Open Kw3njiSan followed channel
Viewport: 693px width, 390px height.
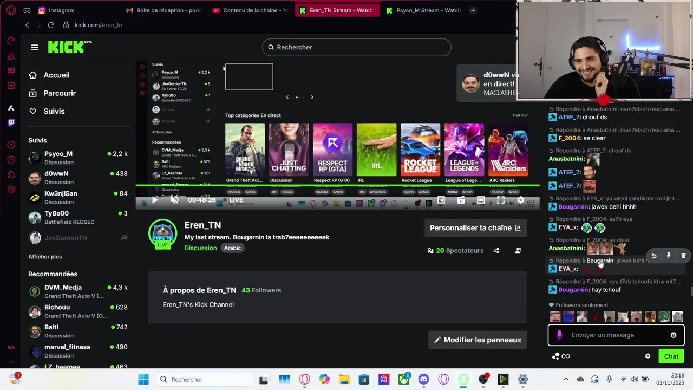click(x=78, y=198)
